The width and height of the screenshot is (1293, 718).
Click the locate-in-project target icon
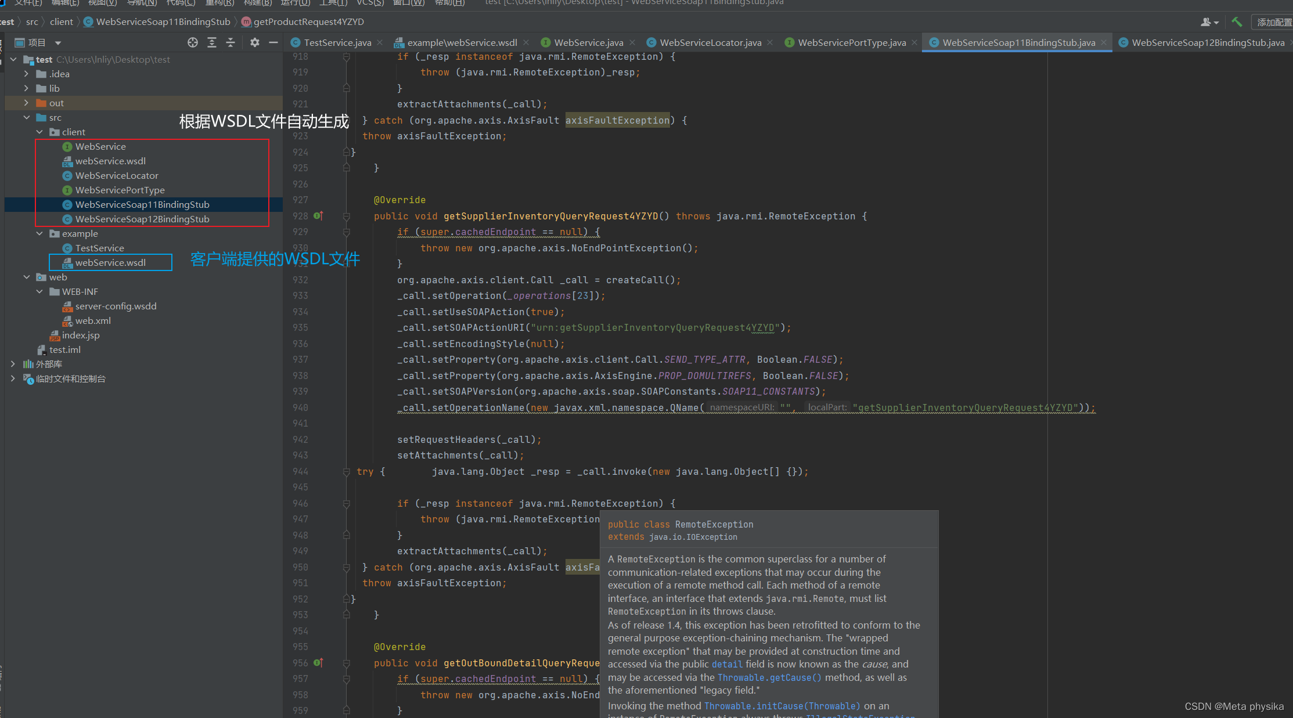point(193,42)
